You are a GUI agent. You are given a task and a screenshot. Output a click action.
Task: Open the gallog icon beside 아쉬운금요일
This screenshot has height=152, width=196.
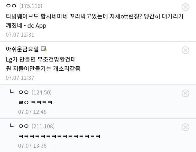(x=43, y=49)
